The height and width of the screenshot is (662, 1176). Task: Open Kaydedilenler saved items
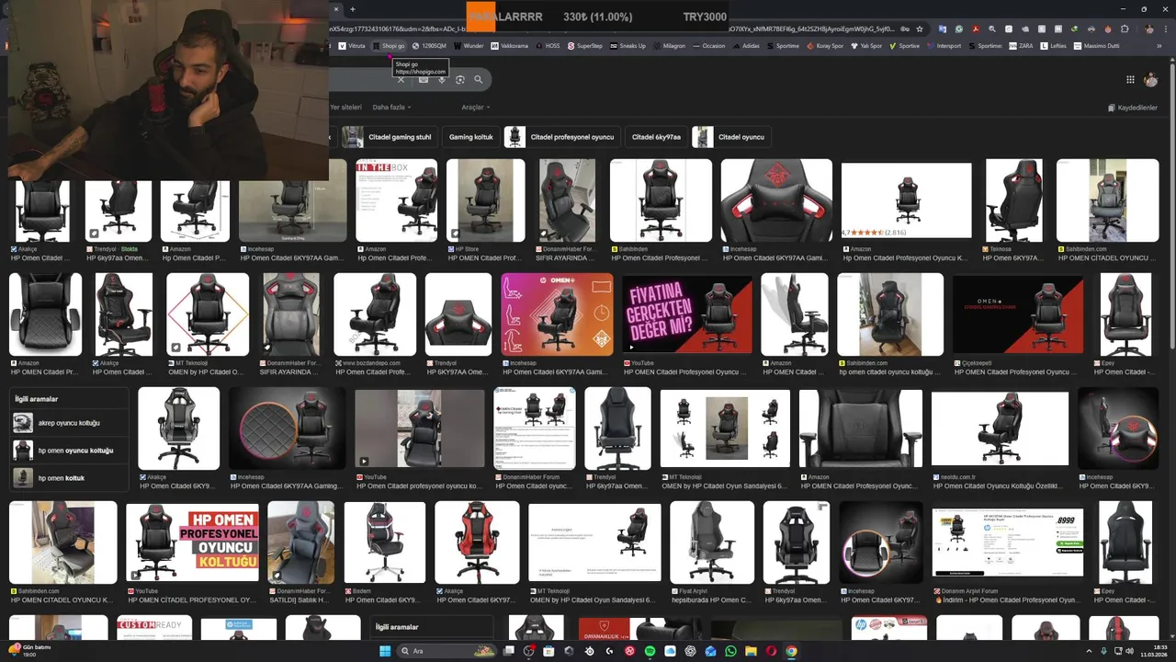[x=1132, y=108]
